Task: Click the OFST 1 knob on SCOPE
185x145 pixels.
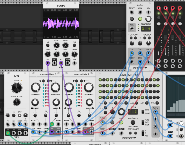Action: [x=56, y=54]
